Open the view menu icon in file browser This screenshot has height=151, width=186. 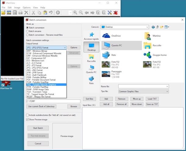point(167,27)
